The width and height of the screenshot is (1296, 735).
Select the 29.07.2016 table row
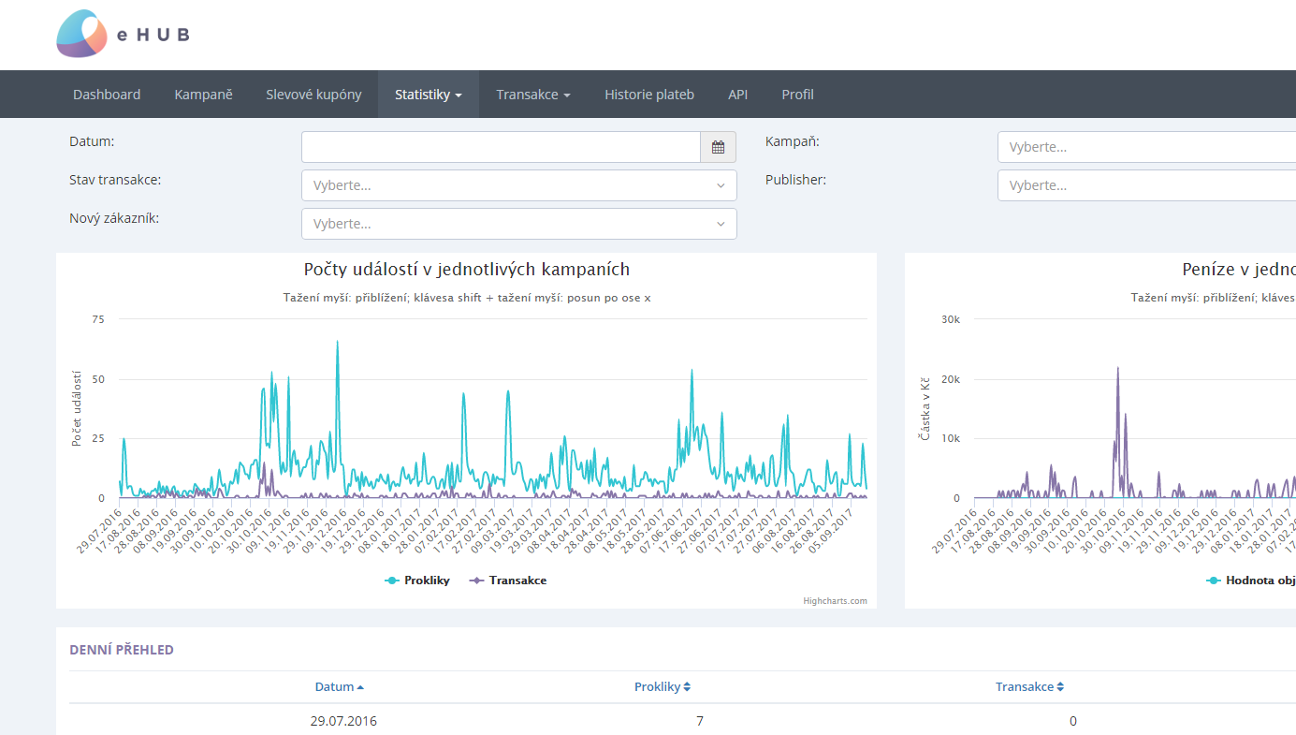pos(682,721)
